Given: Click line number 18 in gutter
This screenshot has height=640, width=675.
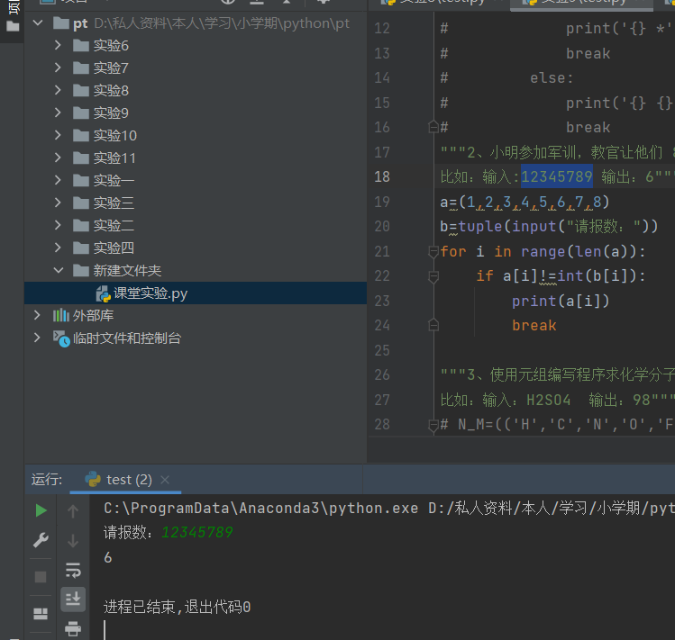Looking at the screenshot, I should [x=382, y=176].
